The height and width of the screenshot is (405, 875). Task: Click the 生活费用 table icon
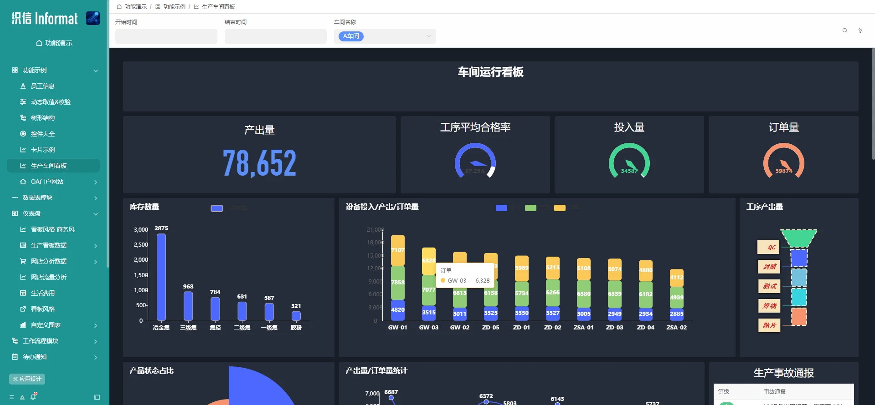point(23,293)
